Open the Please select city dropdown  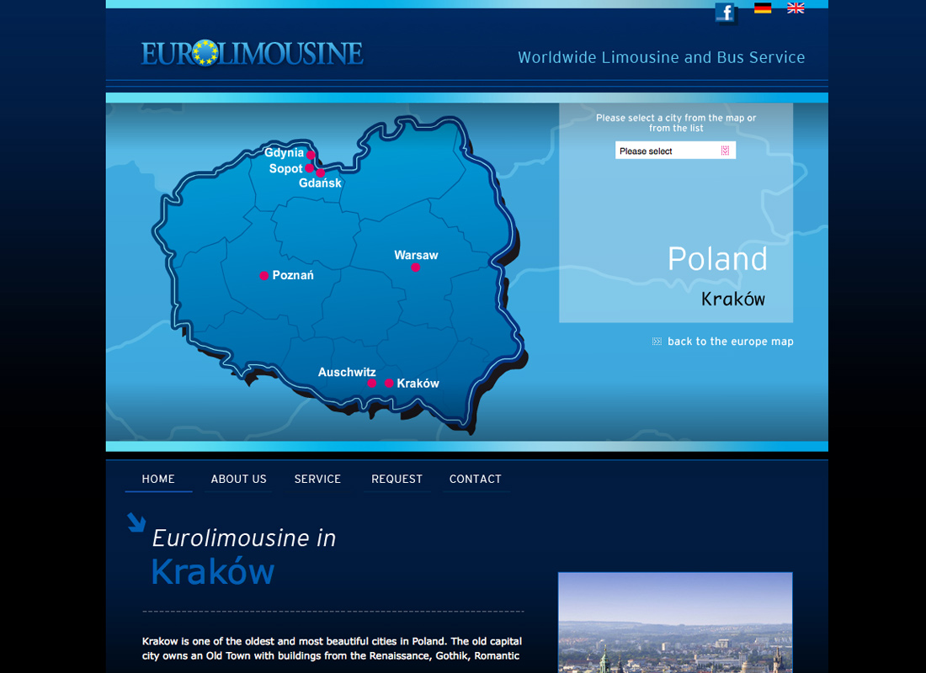[675, 151]
